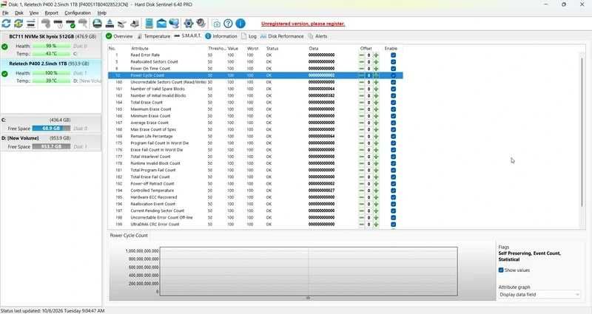592x314 pixels.
Task: Open the Help menu
Action: click(x=102, y=13)
